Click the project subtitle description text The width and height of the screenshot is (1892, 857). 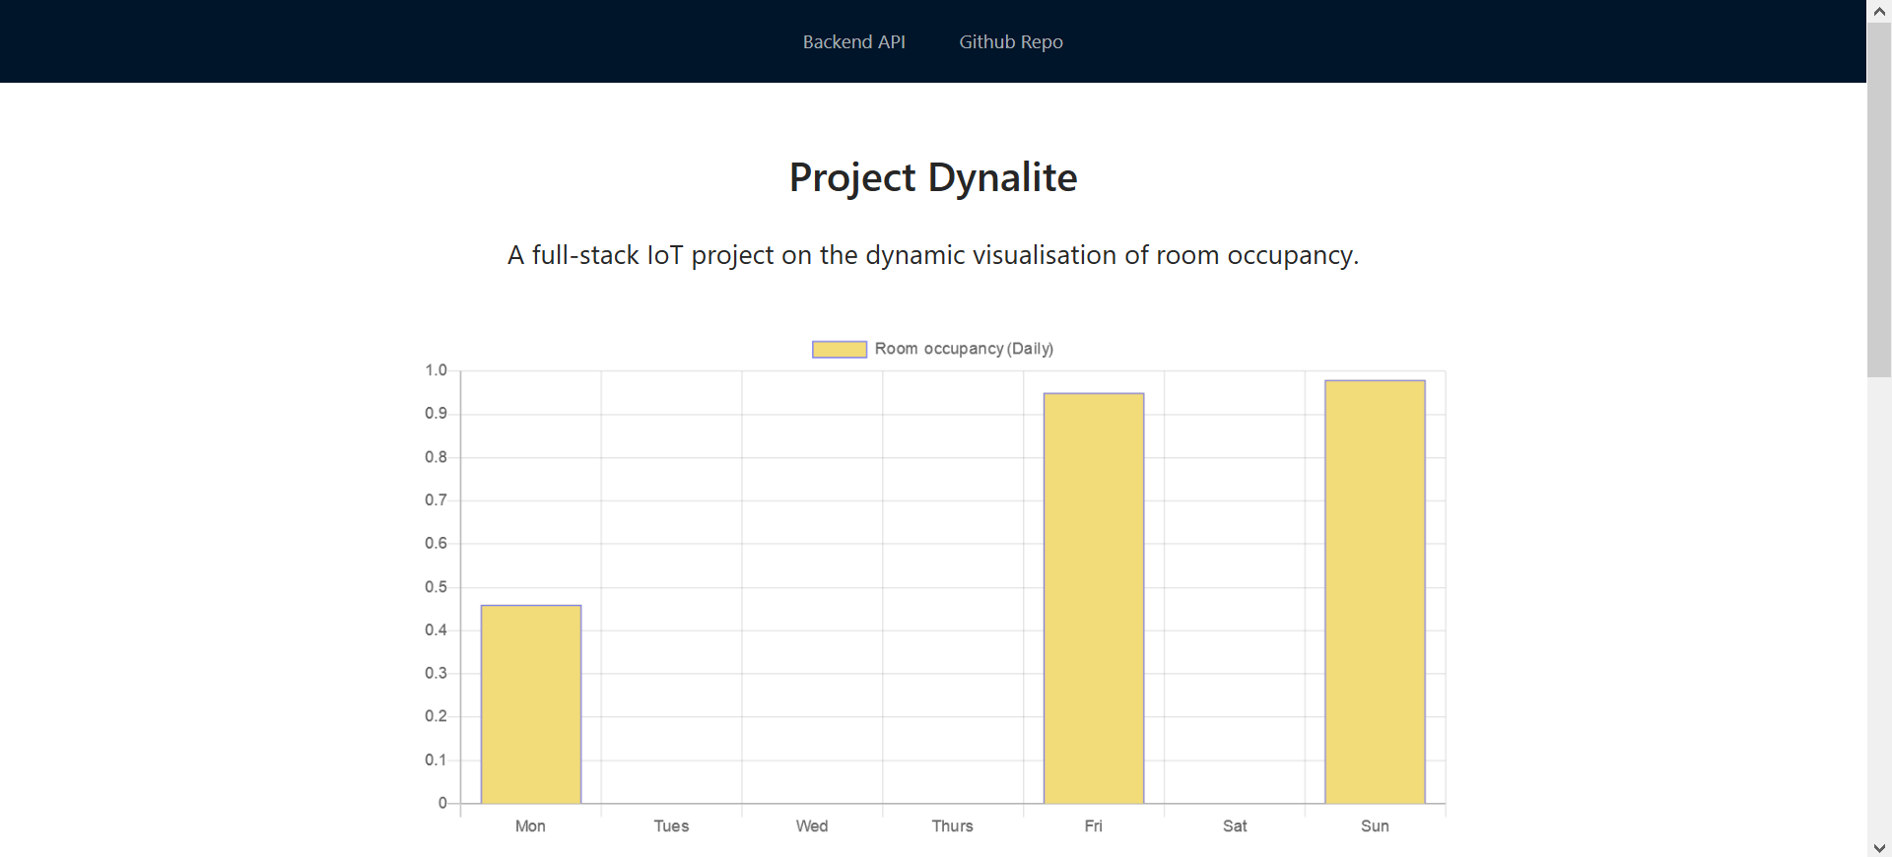[933, 255]
